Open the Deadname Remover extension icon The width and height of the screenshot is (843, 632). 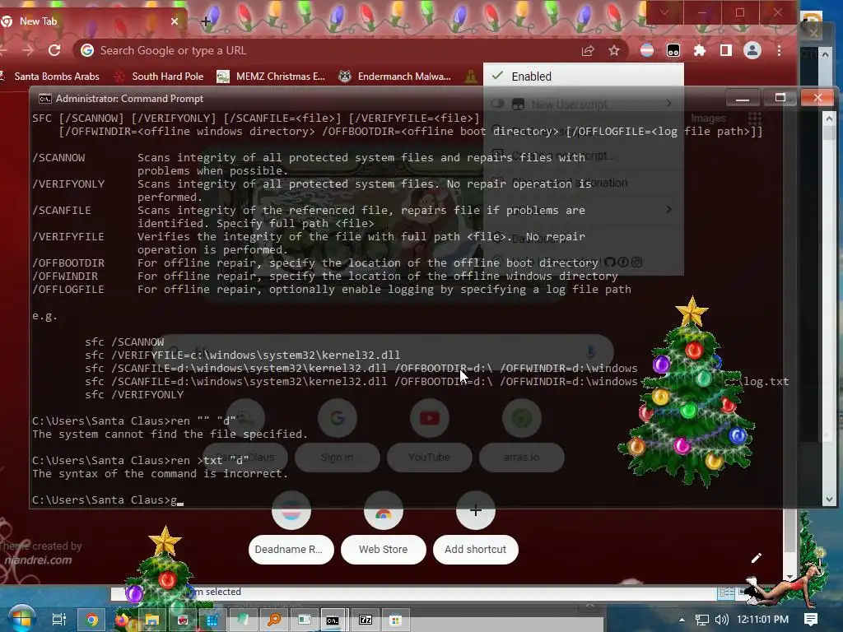click(x=647, y=50)
